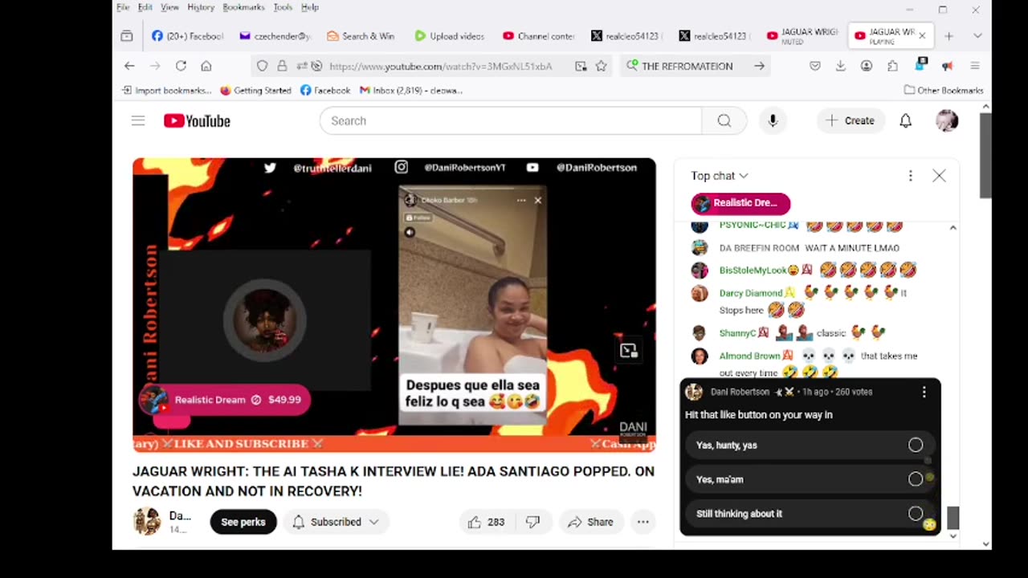Click the page vertical scrollbar thumb
1028x578 pixels.
[985, 156]
